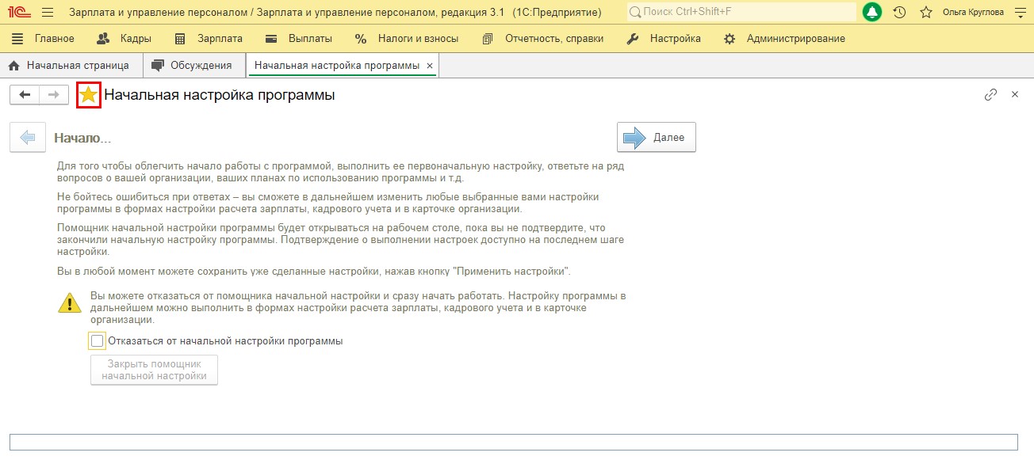Image resolution: width=1034 pixels, height=460 pixels.
Task: Click the user name Ольга Круглова
Action: point(973,13)
